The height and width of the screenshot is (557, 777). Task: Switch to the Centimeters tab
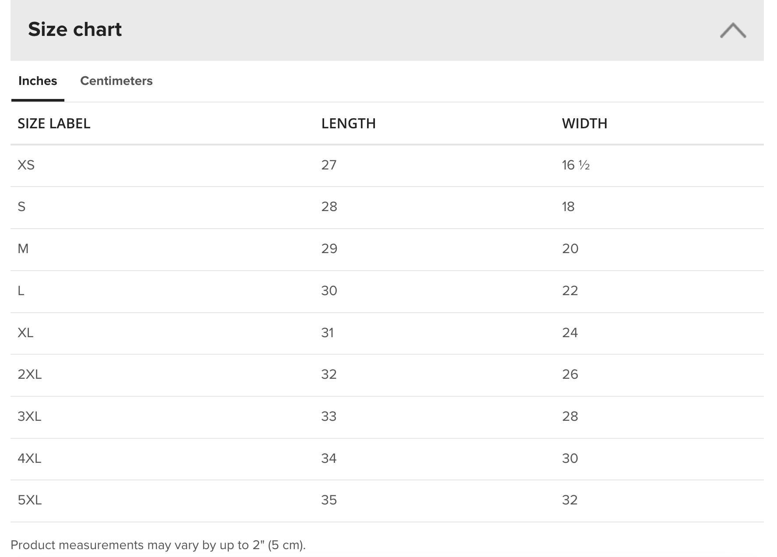click(x=116, y=81)
